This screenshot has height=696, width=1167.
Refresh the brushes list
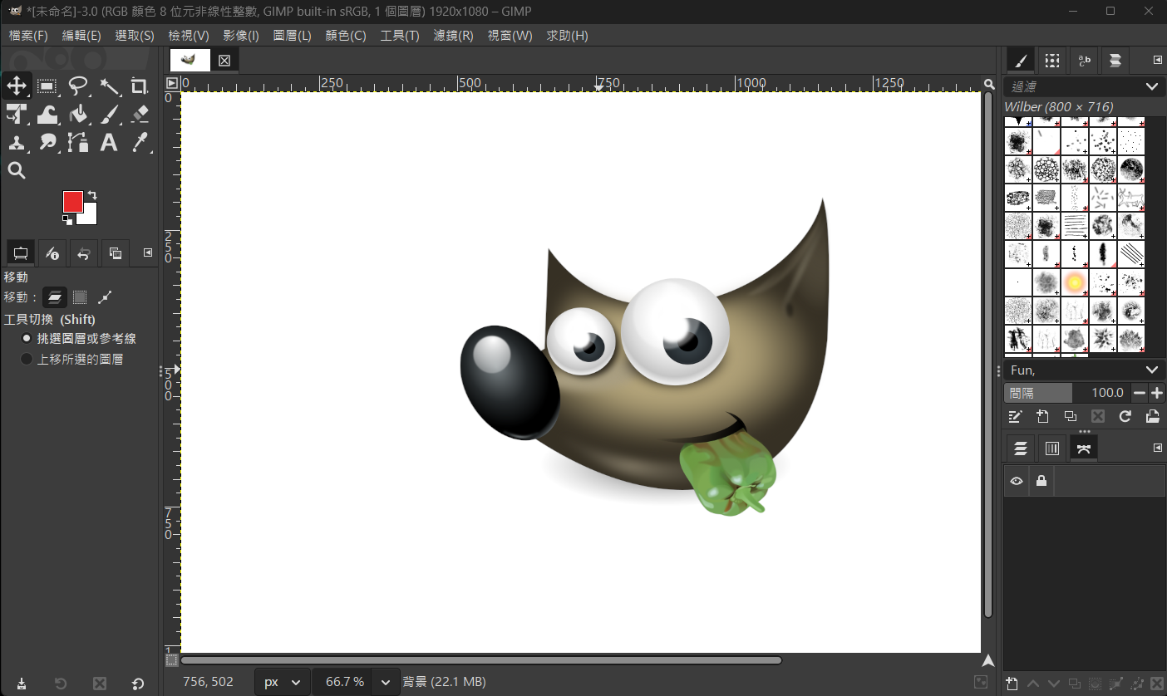pyautogui.click(x=1125, y=417)
